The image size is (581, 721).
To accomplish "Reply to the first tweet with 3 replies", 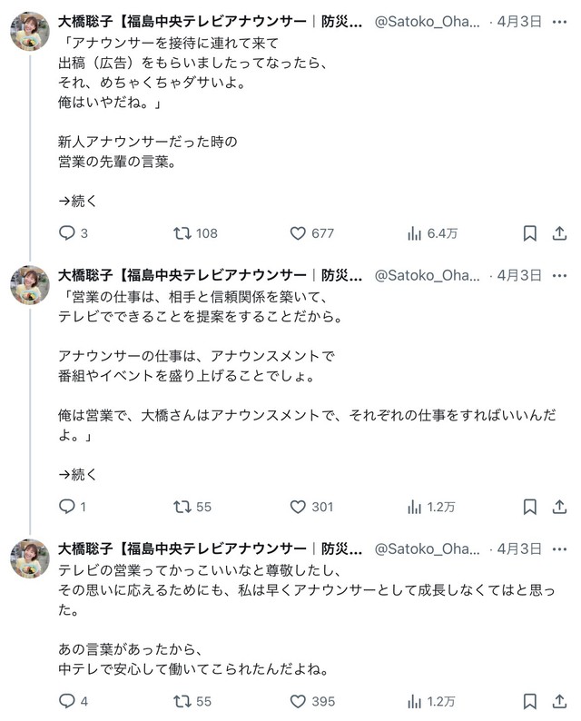I will coord(66,233).
